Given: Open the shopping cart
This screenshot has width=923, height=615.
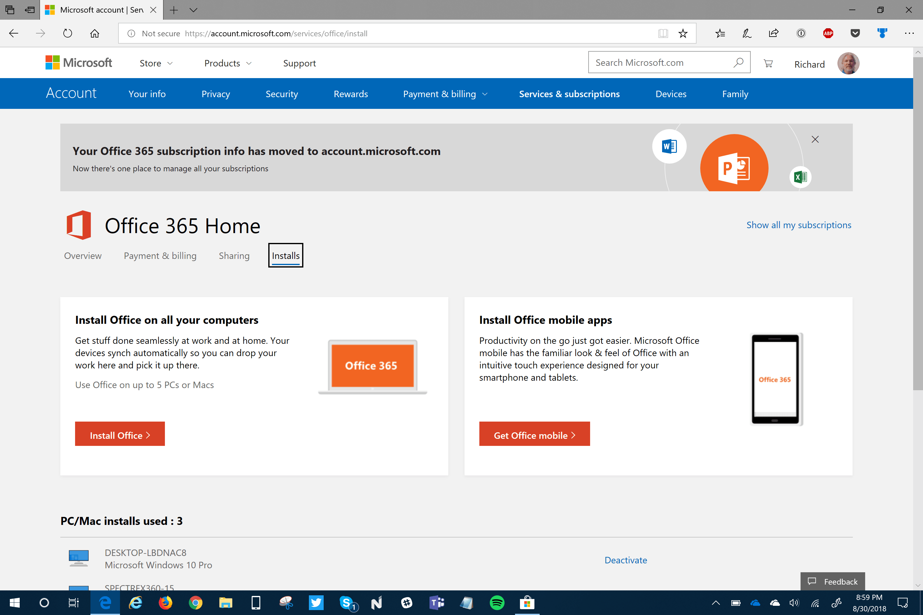Looking at the screenshot, I should [768, 63].
